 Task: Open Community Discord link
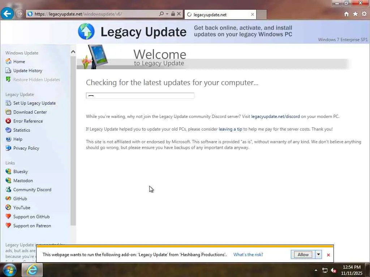tap(32, 190)
